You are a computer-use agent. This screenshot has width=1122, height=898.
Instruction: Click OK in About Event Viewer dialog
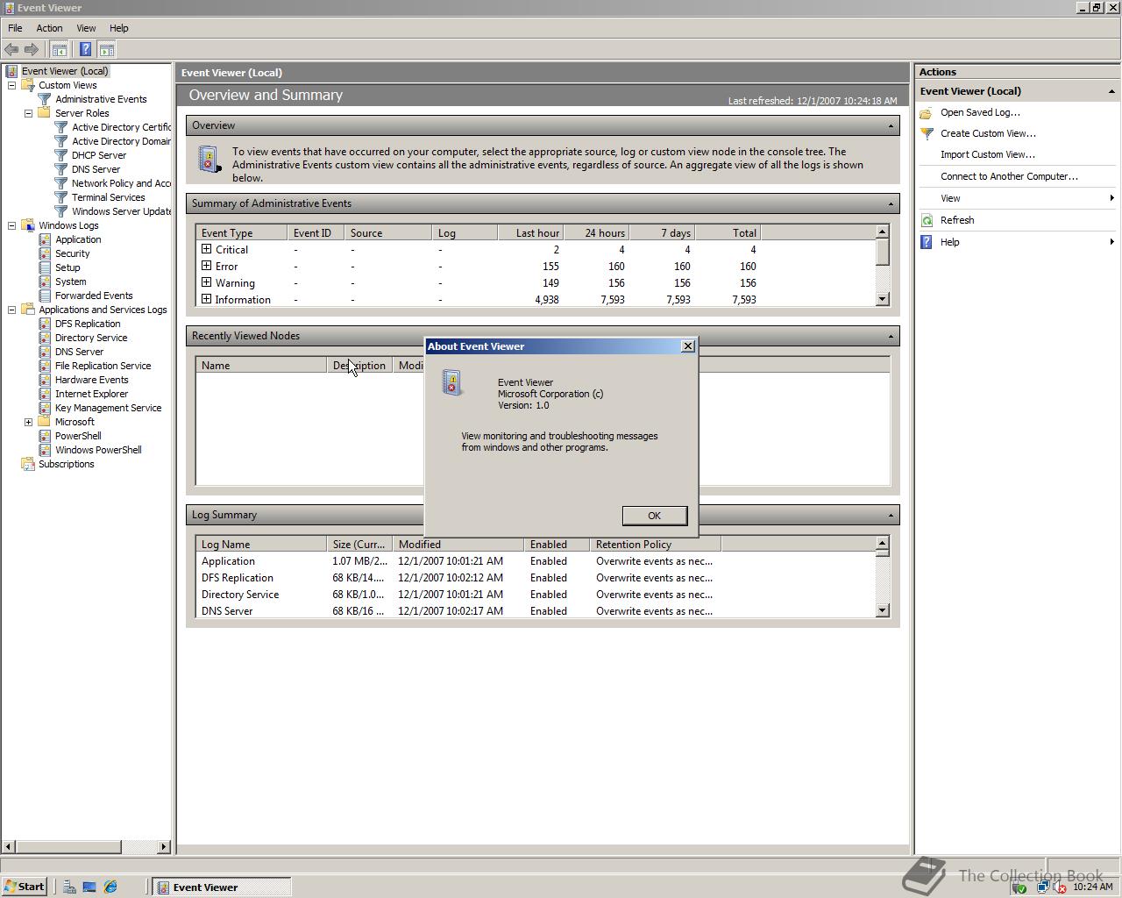click(654, 516)
